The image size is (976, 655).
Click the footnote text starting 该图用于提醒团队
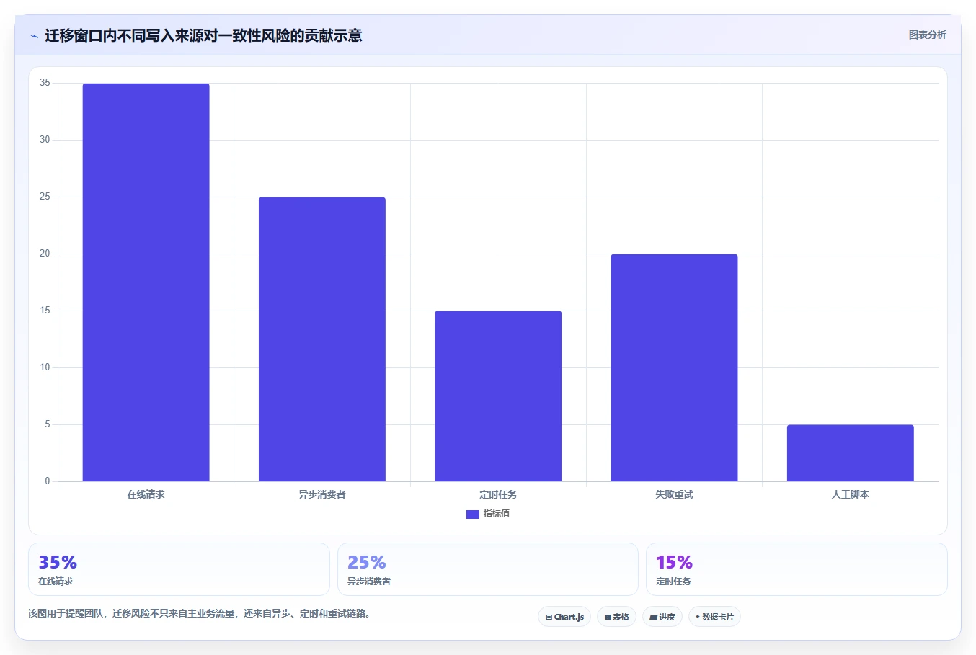[x=199, y=614]
